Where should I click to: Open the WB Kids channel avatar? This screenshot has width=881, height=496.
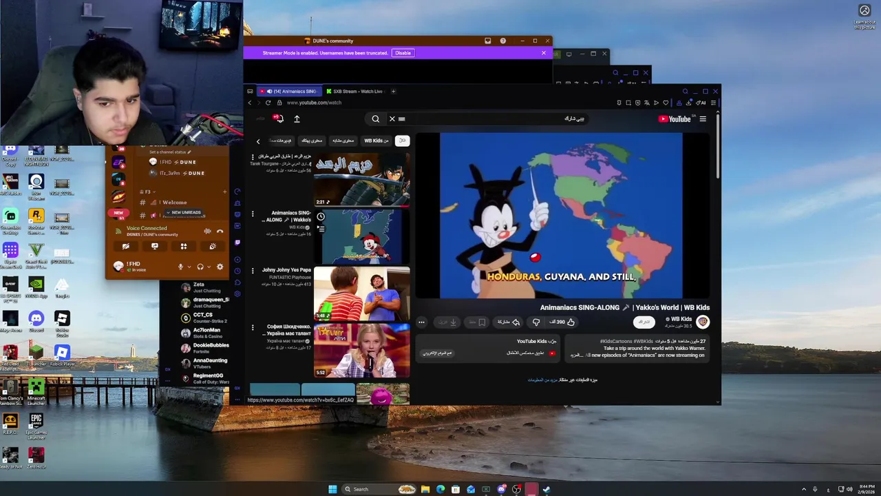(703, 321)
